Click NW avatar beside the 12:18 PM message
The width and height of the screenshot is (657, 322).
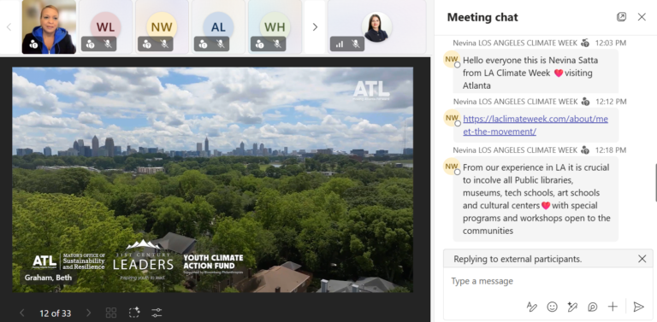(x=452, y=167)
